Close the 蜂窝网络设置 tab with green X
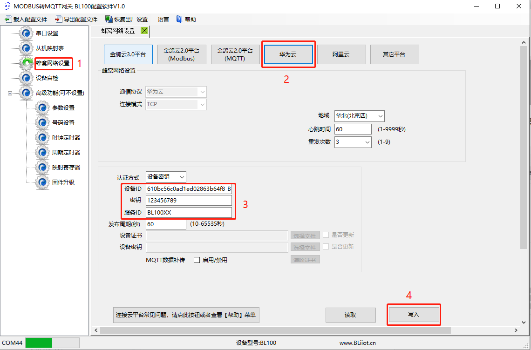531x350 pixels. (144, 31)
